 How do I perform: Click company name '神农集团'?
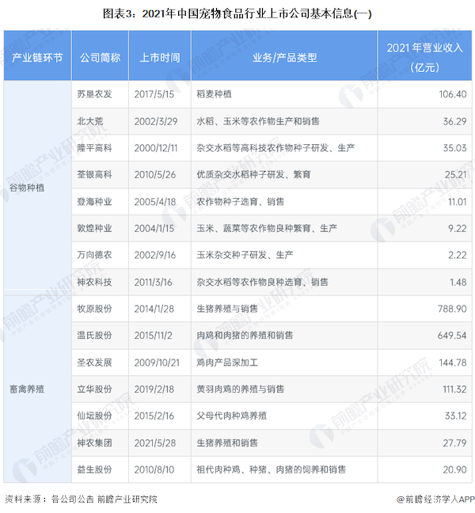tap(94, 443)
